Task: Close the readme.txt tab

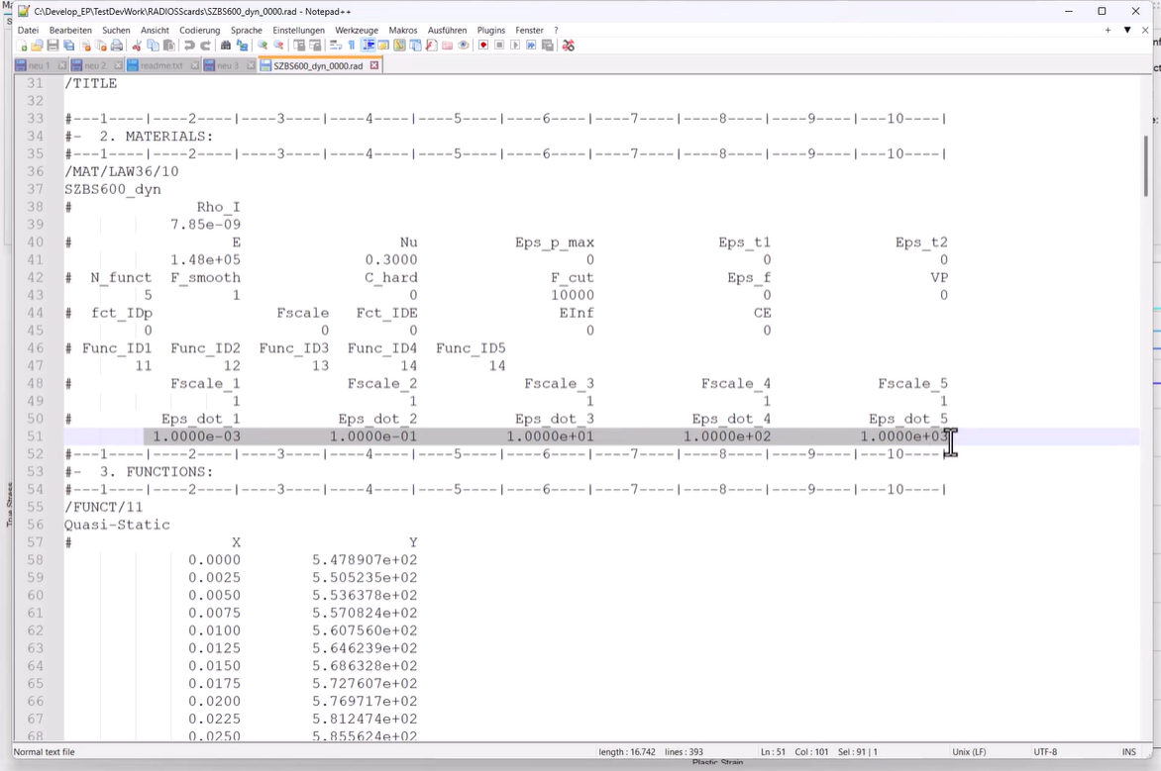Action: coord(195,65)
